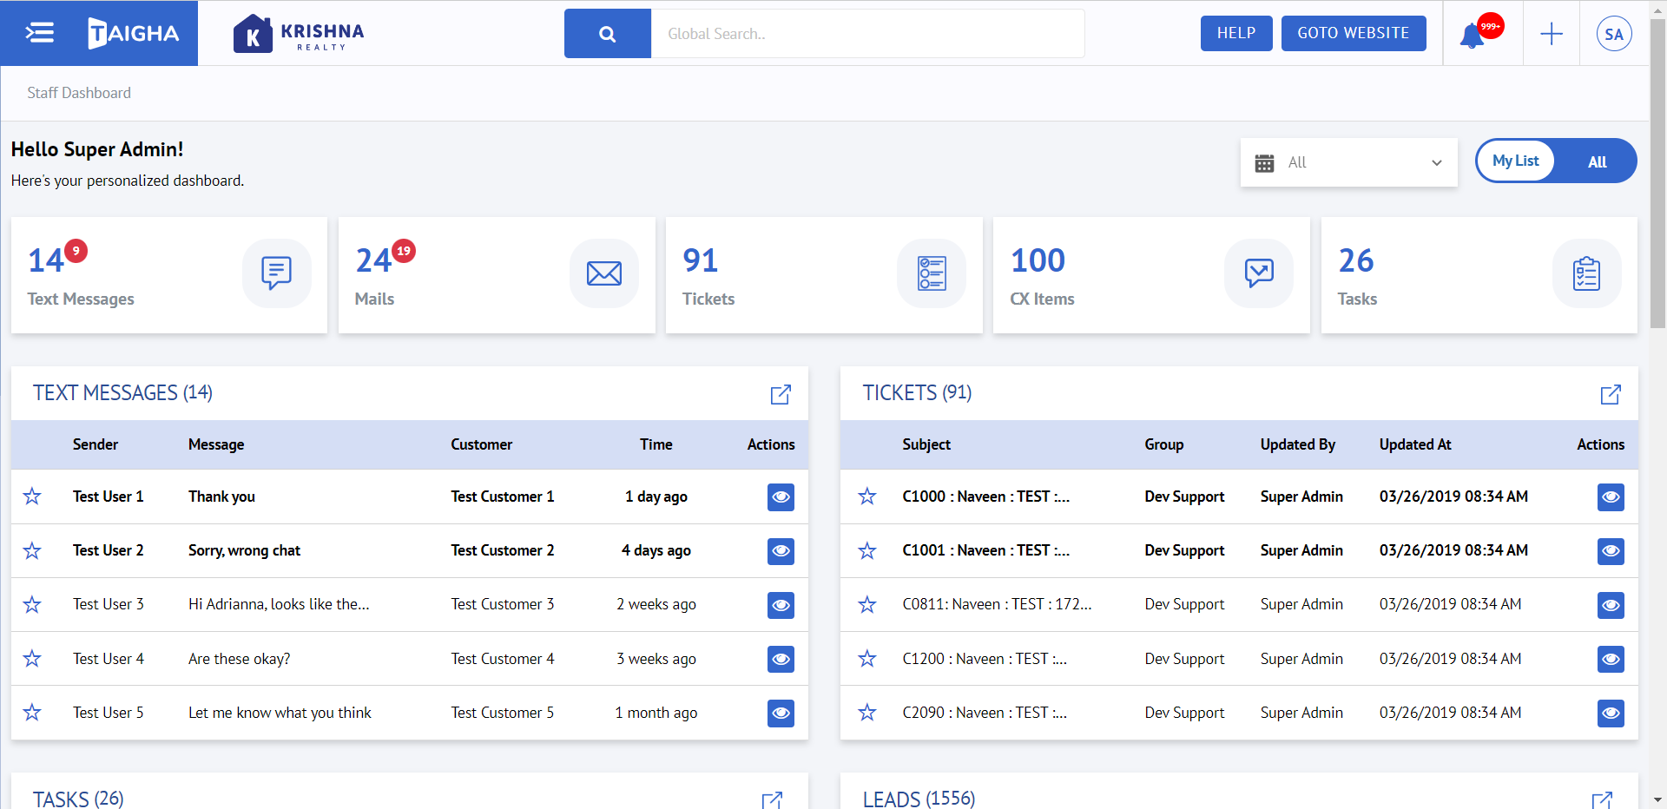Open the 24 Mails summary card
This screenshot has width=1667, height=809.
(x=497, y=275)
